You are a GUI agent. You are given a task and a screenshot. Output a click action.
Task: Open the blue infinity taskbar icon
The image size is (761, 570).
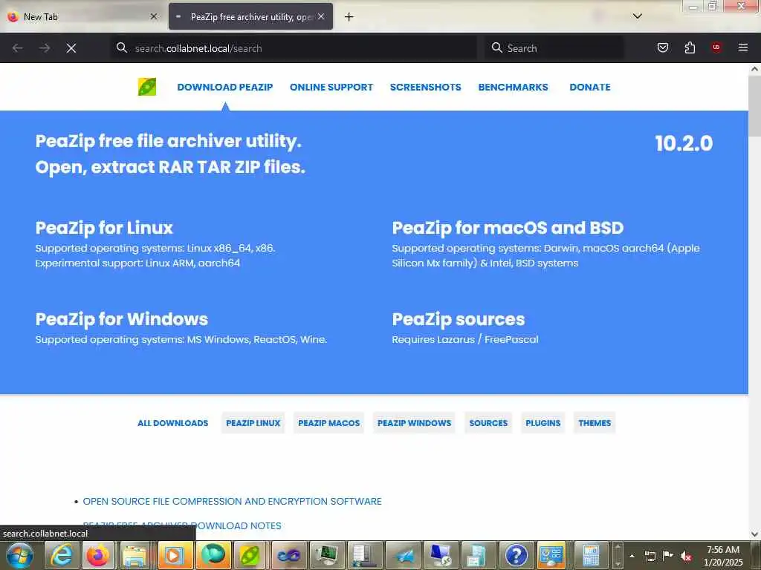point(288,555)
